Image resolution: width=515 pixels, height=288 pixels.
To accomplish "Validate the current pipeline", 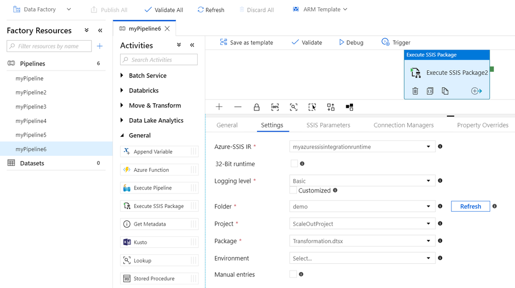I will click(307, 42).
